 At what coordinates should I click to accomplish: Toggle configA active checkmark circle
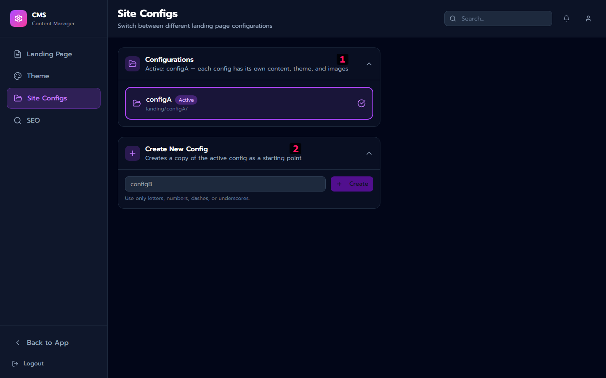361,103
